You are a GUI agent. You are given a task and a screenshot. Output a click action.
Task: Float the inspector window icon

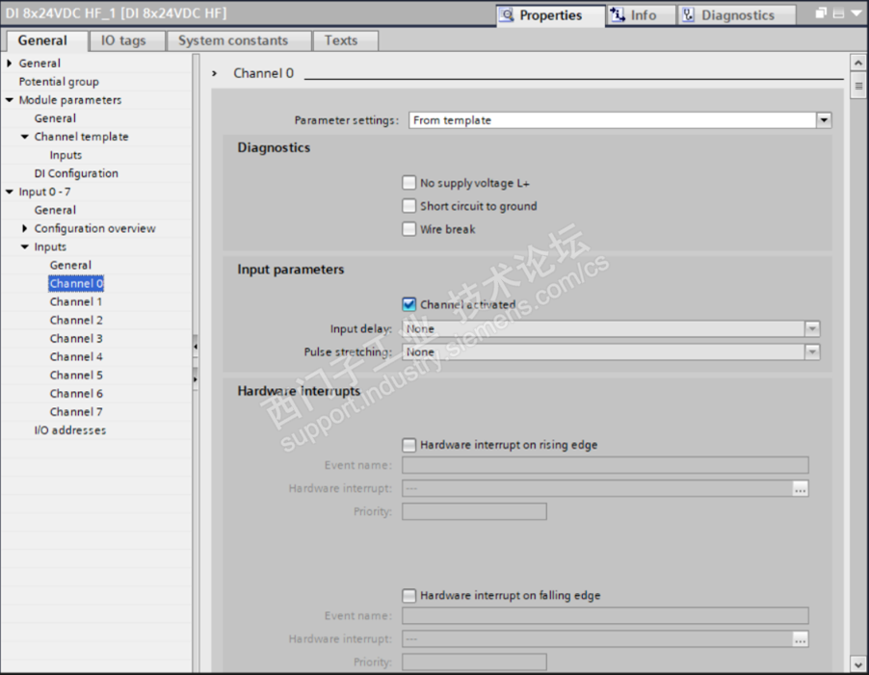click(822, 13)
